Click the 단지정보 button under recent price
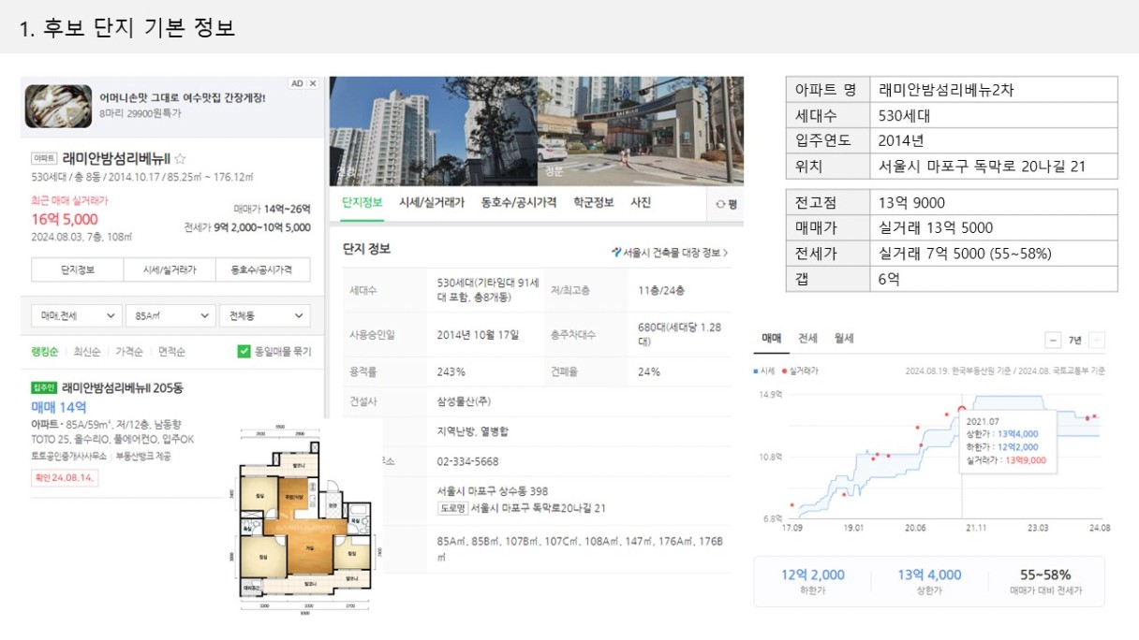This screenshot has height=640, width=1139. (78, 269)
